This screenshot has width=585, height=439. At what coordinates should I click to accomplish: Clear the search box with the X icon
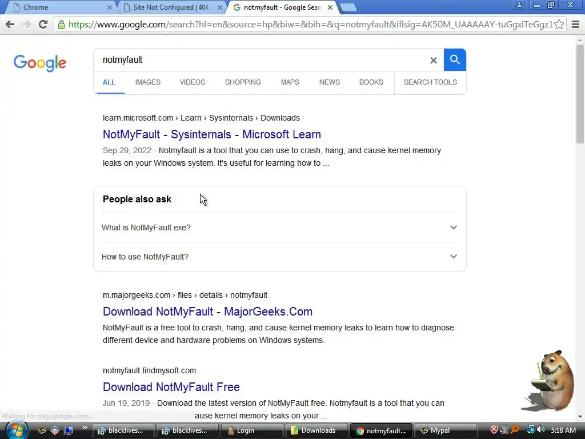point(433,60)
